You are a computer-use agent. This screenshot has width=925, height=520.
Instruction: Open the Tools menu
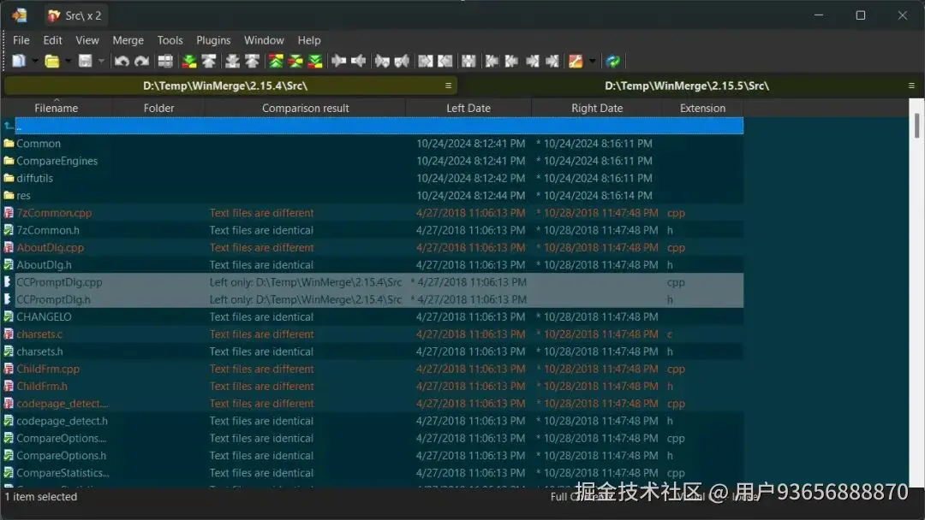(170, 40)
